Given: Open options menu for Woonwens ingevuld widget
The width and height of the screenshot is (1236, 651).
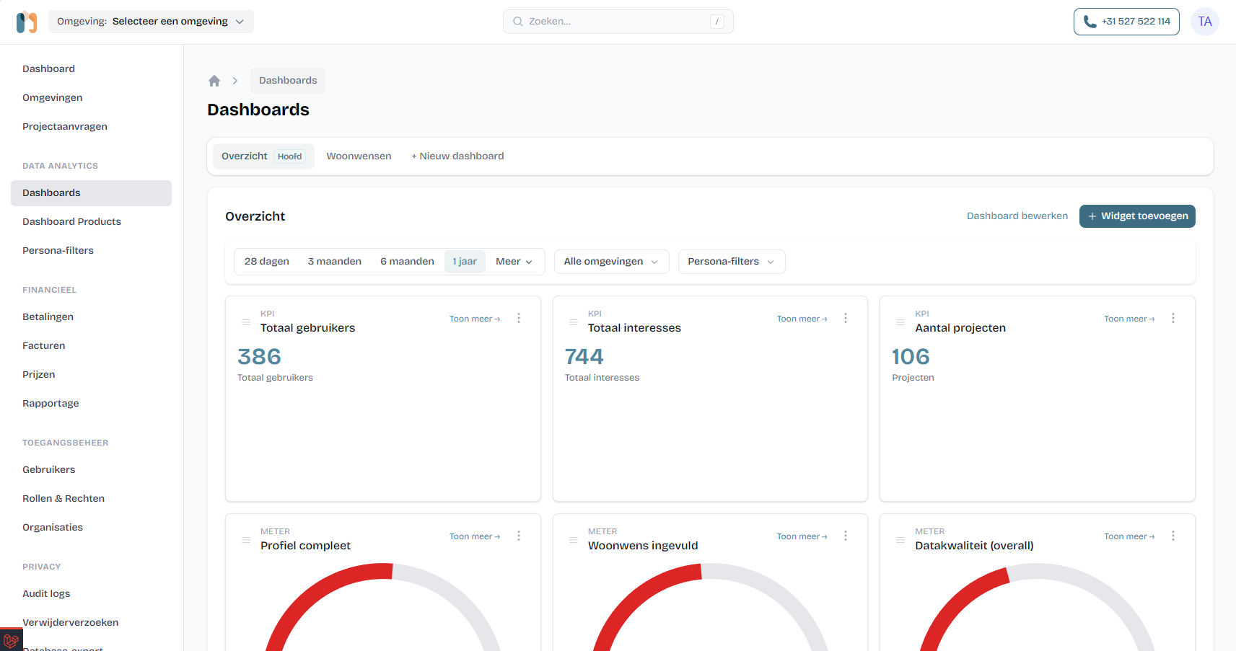Looking at the screenshot, I should [x=846, y=536].
